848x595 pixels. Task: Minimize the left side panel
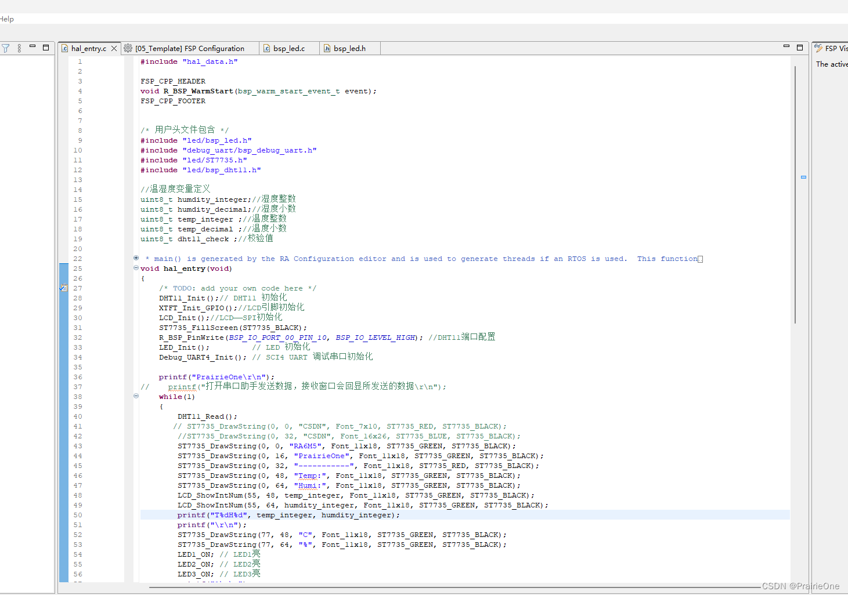[33, 46]
